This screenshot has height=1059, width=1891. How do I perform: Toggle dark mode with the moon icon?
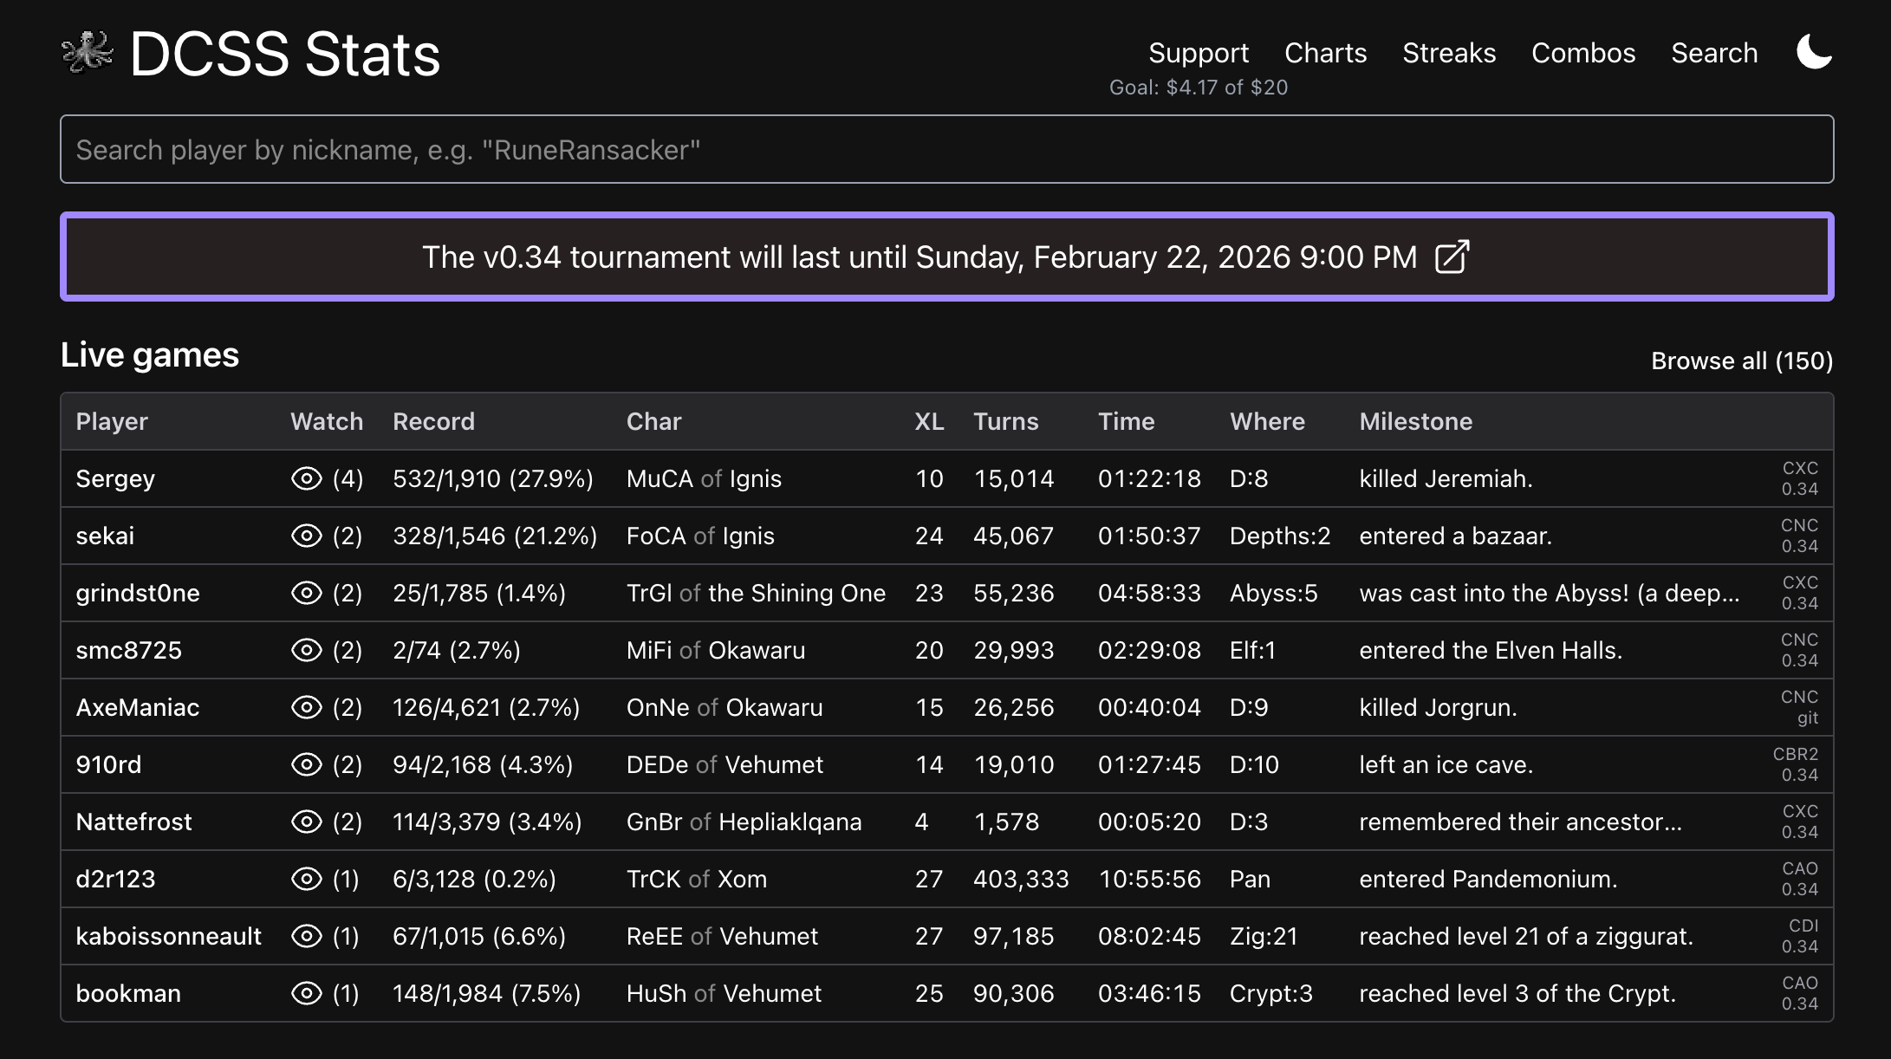pos(1814,53)
